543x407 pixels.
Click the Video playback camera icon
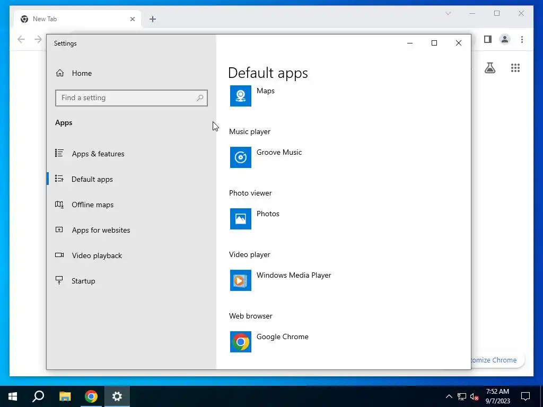click(x=59, y=255)
